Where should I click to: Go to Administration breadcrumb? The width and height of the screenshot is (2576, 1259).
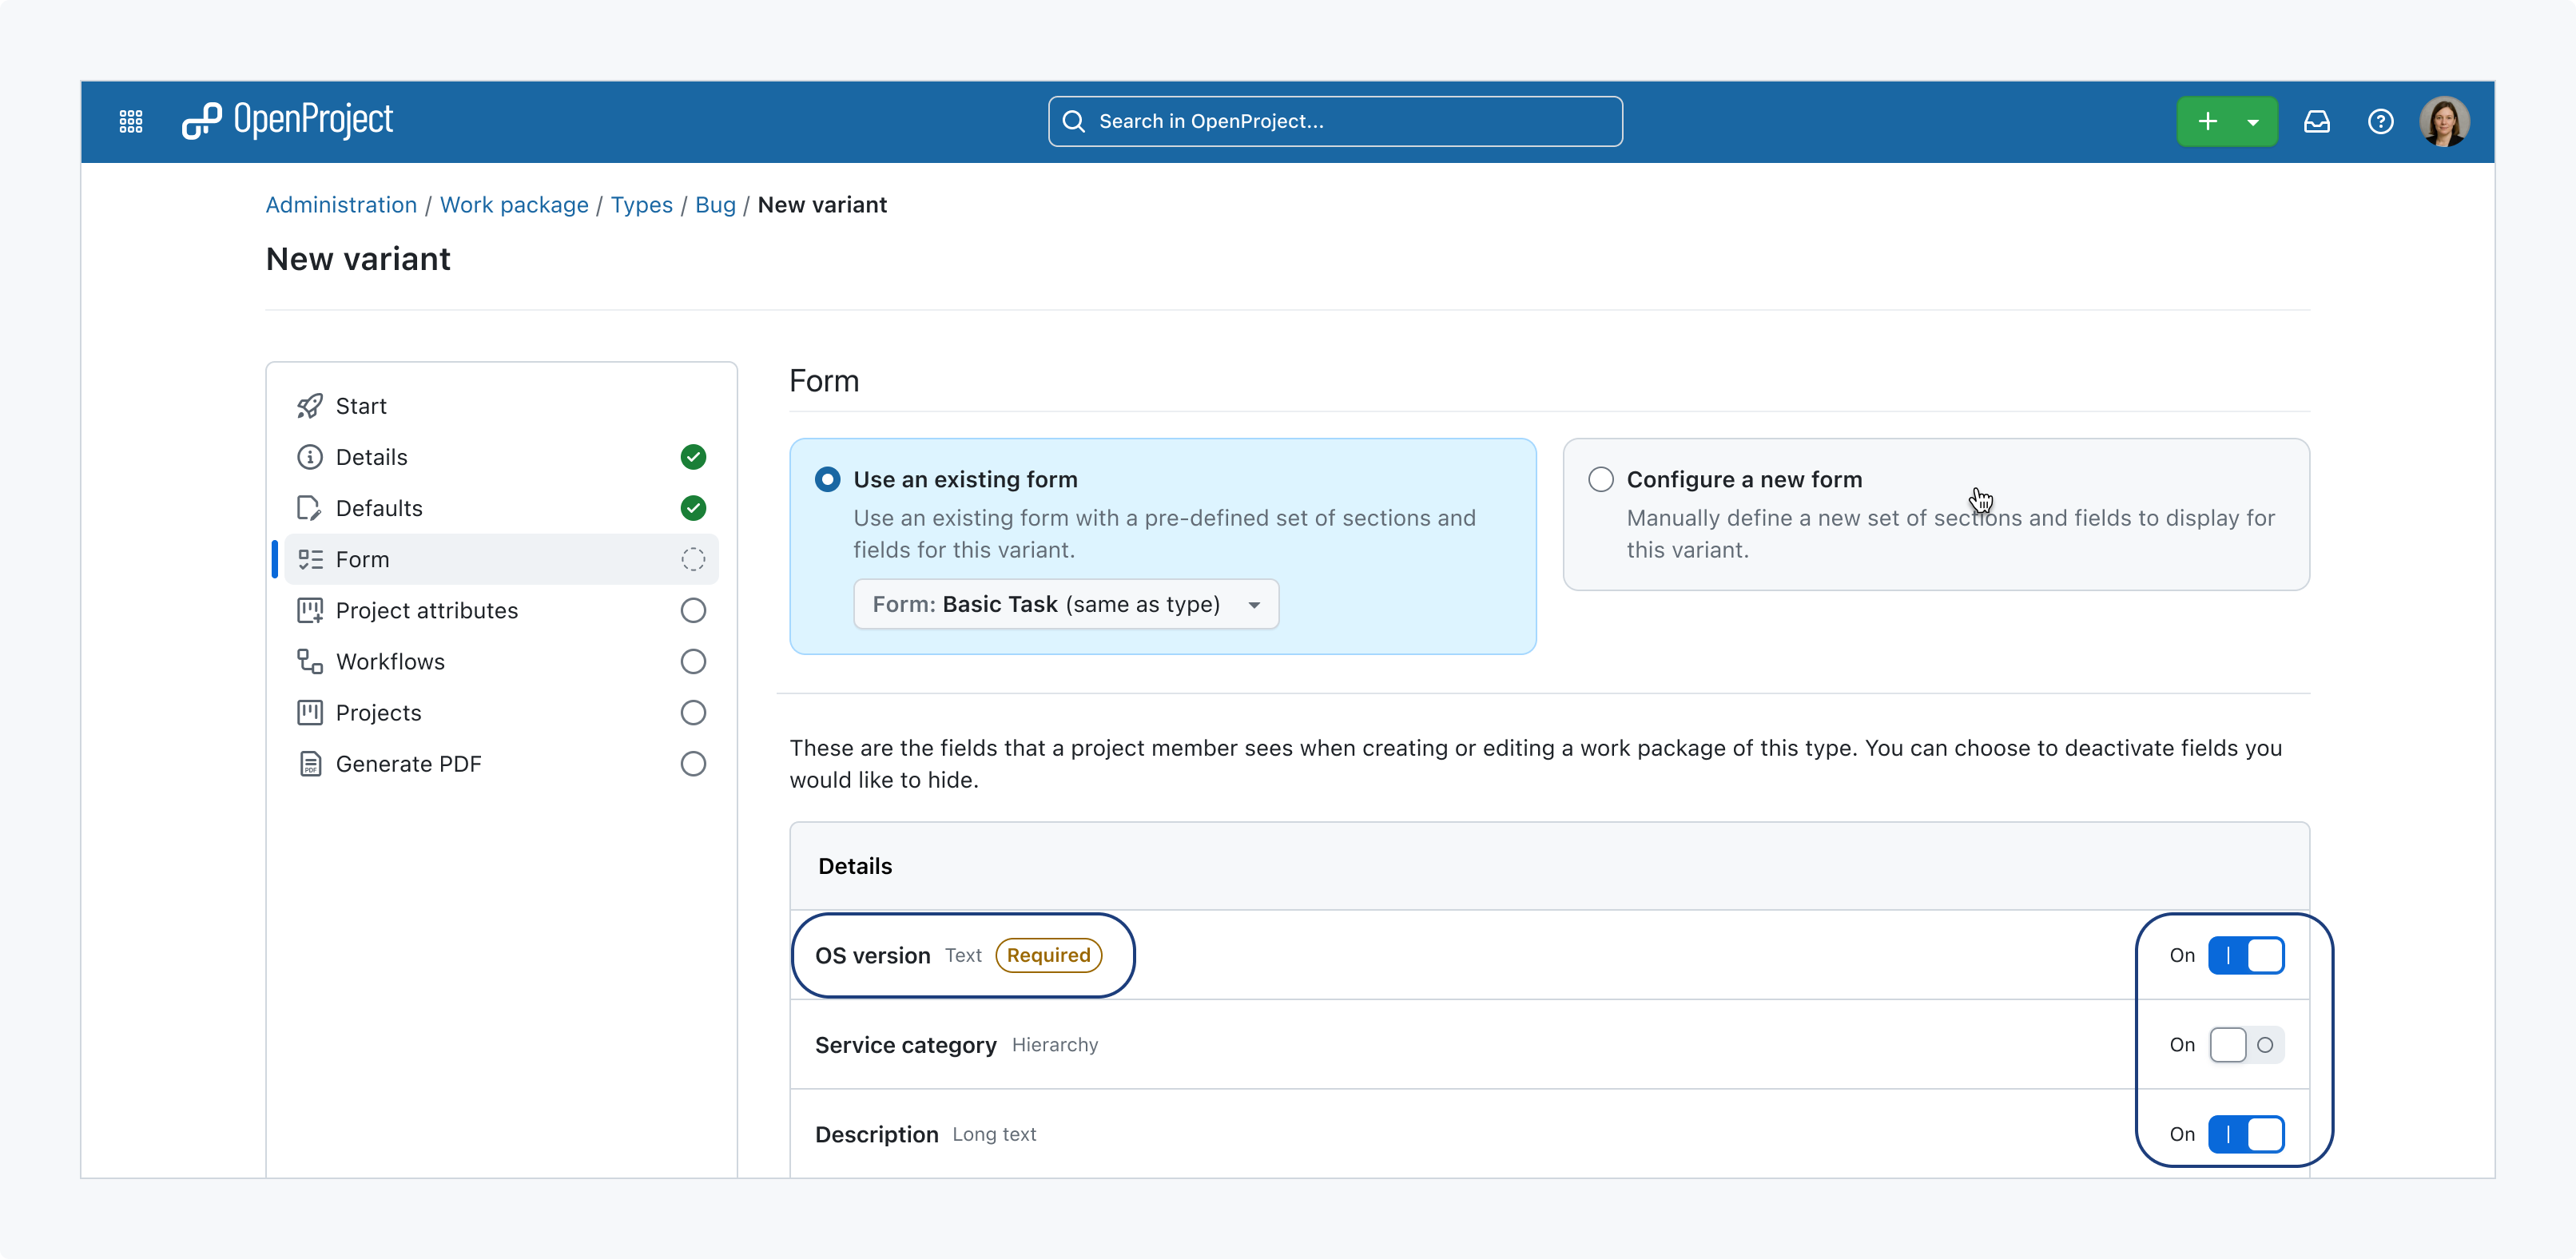click(x=341, y=204)
